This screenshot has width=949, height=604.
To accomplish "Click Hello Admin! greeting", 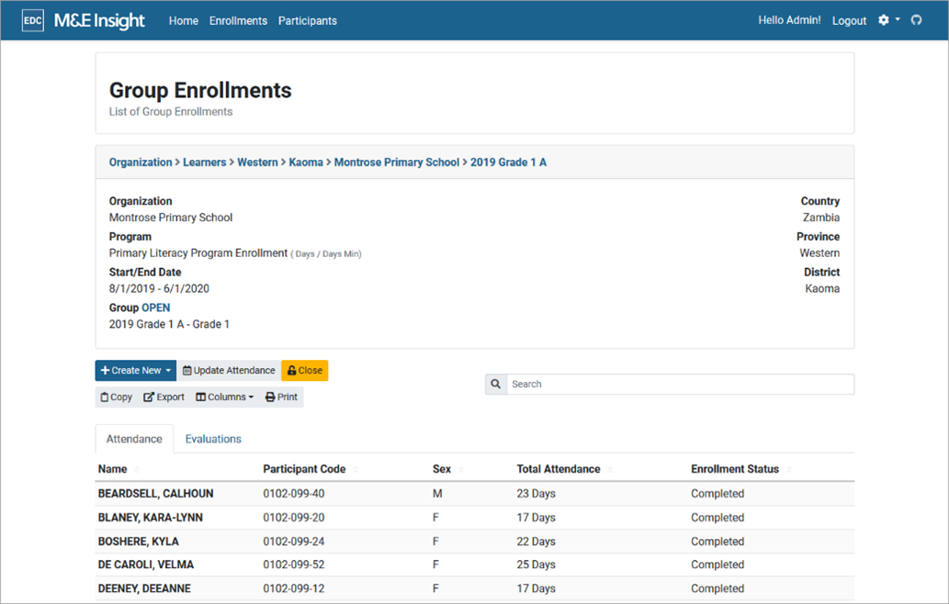I will tap(789, 20).
